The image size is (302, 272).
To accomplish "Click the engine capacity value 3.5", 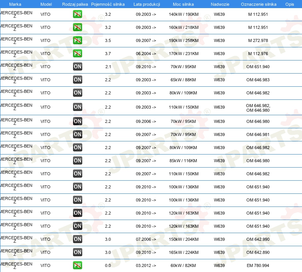I will click(108, 40).
